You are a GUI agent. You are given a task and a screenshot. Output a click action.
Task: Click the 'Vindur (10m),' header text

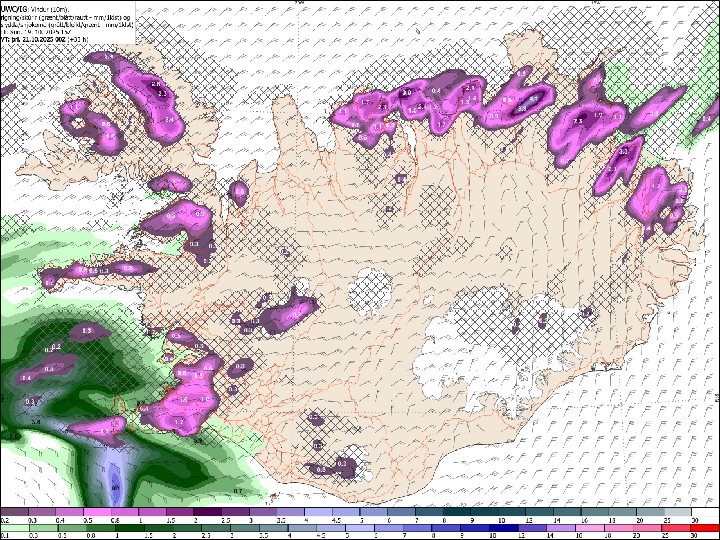(x=49, y=10)
